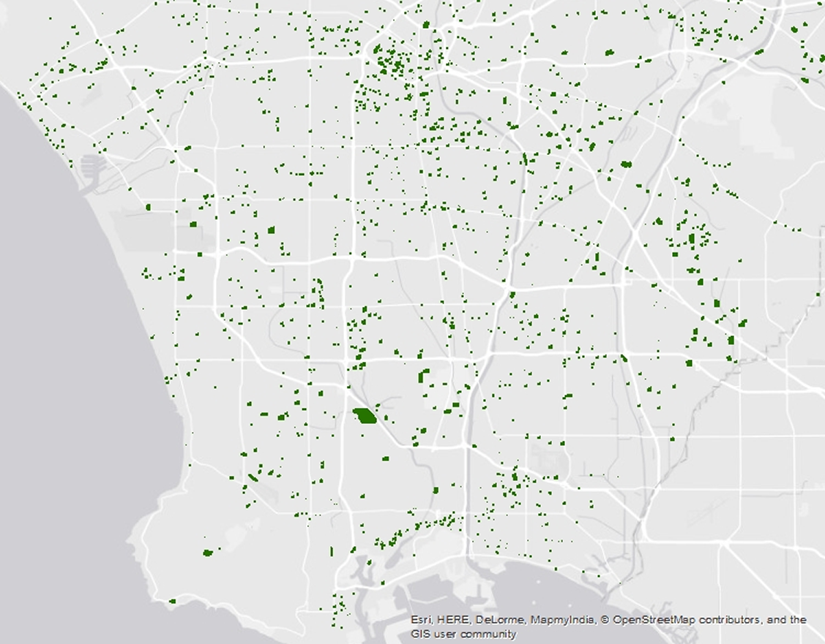The height and width of the screenshot is (644, 825).
Task: Click the "GIS user community" attribution text
Action: click(463, 634)
